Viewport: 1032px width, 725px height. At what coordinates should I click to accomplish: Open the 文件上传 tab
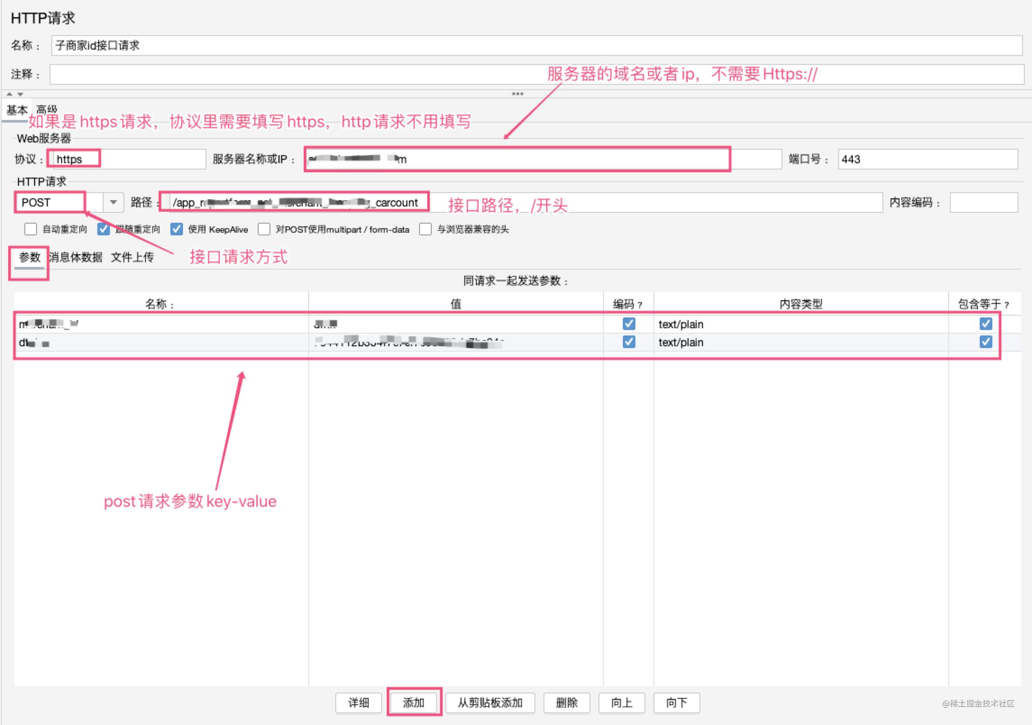(x=132, y=257)
